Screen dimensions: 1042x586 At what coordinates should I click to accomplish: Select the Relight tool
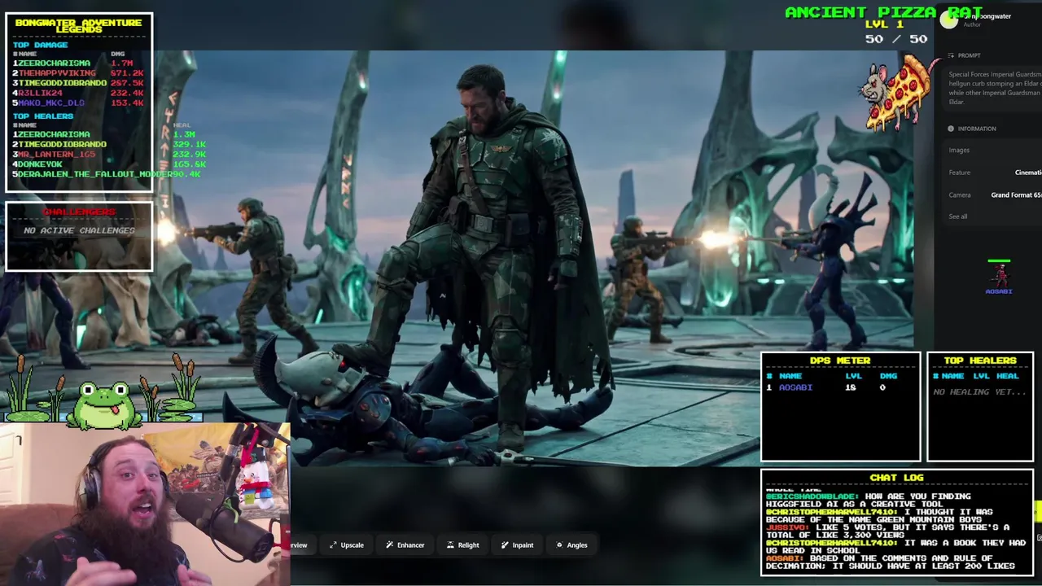tap(463, 545)
